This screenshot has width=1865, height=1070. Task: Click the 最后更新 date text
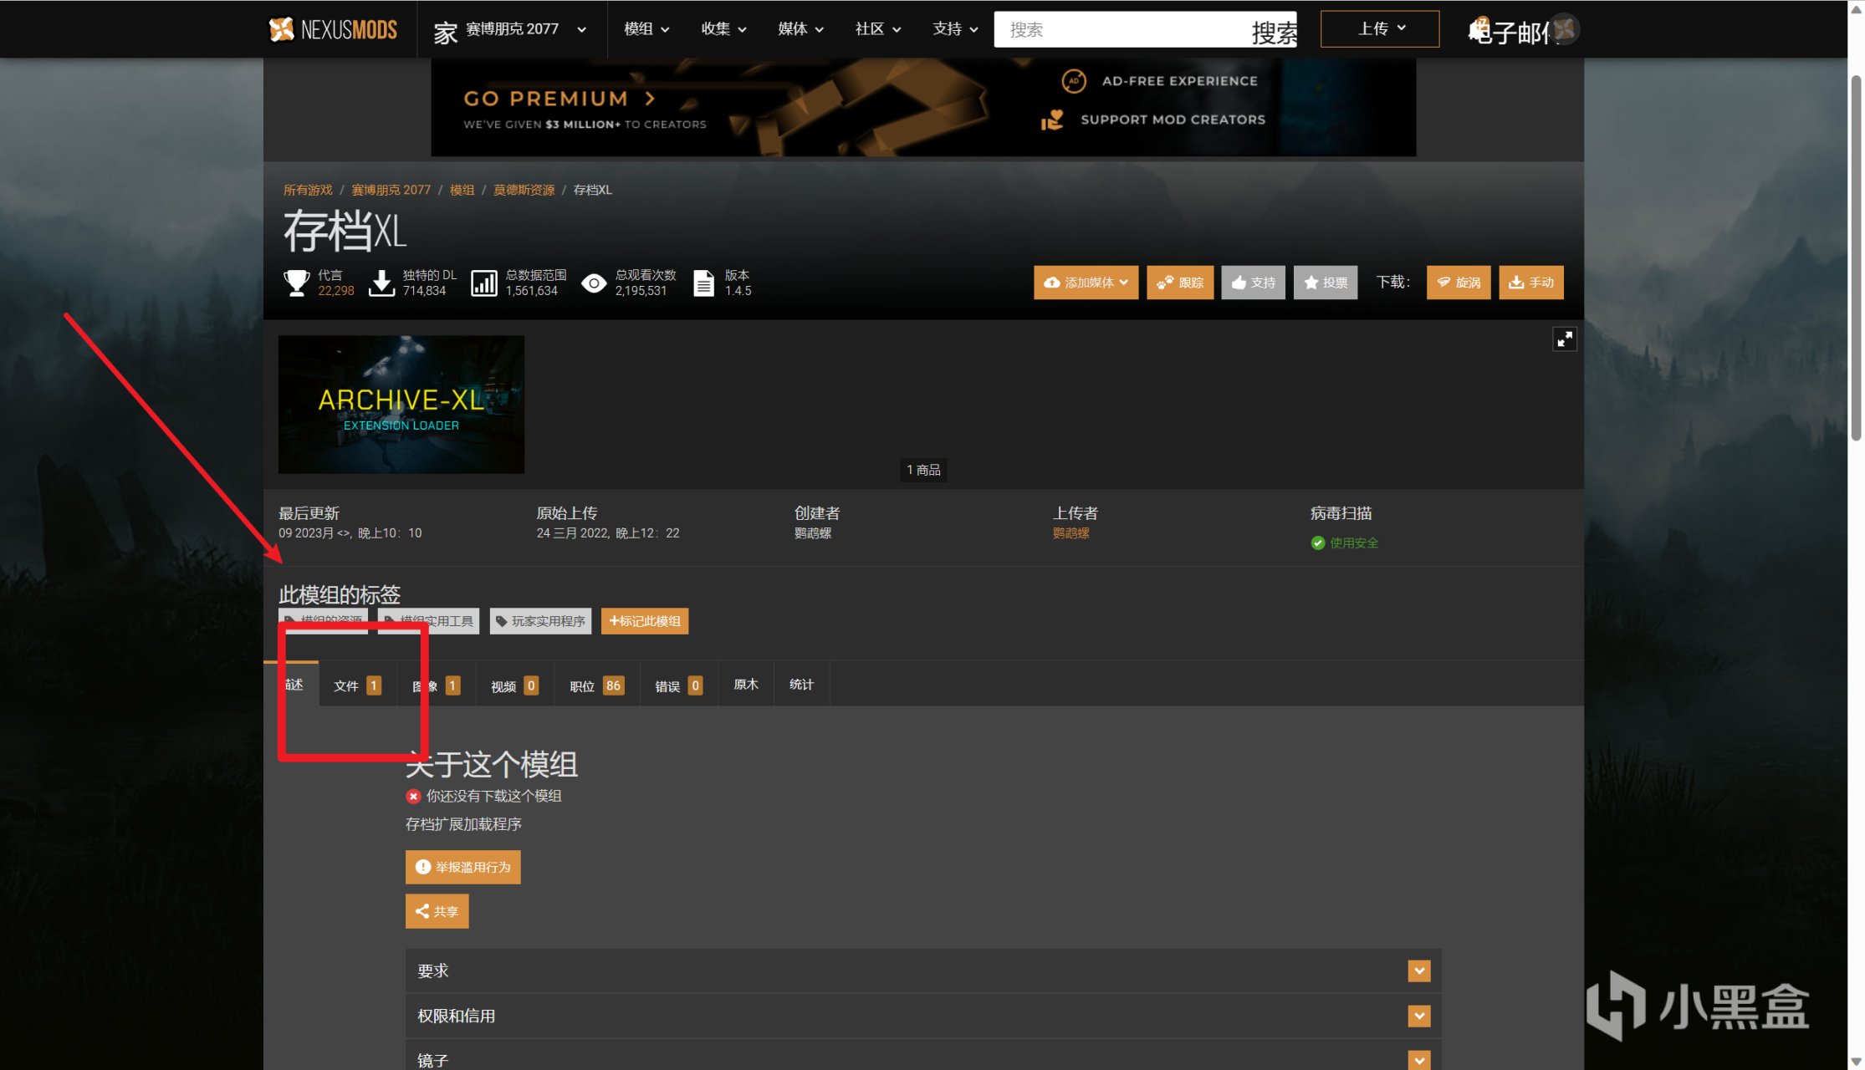point(350,533)
